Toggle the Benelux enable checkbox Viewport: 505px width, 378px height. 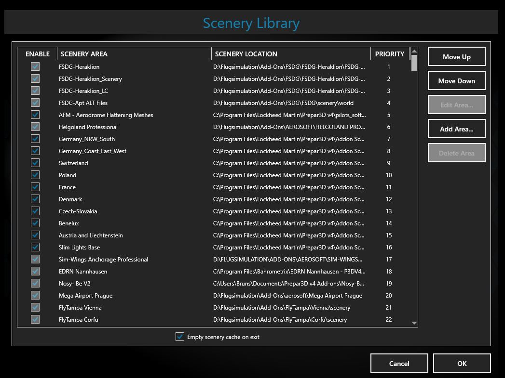[35, 223]
